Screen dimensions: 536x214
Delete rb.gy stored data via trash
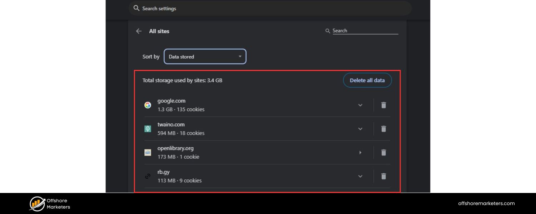click(383, 176)
